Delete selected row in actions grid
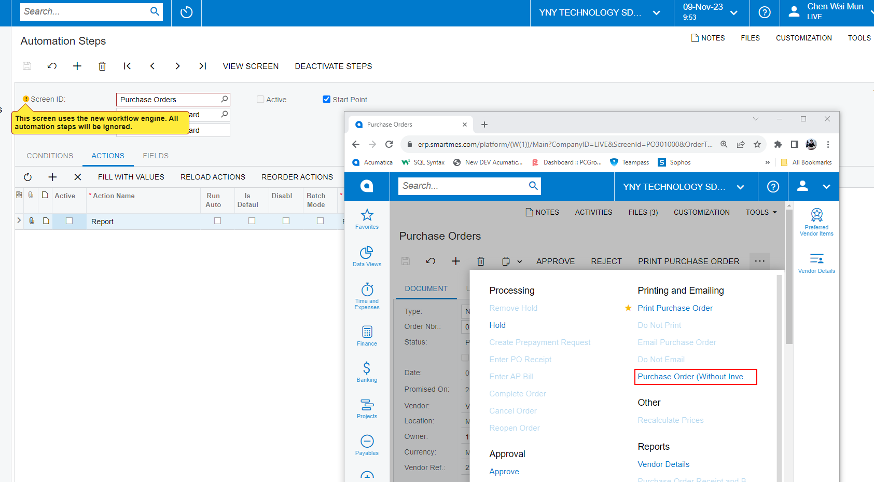874x482 pixels. 78,177
